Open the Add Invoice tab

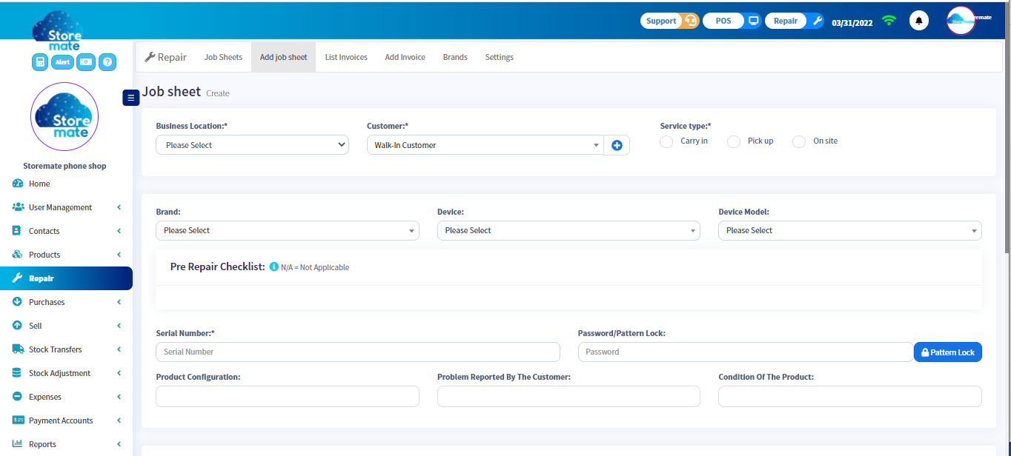(405, 57)
